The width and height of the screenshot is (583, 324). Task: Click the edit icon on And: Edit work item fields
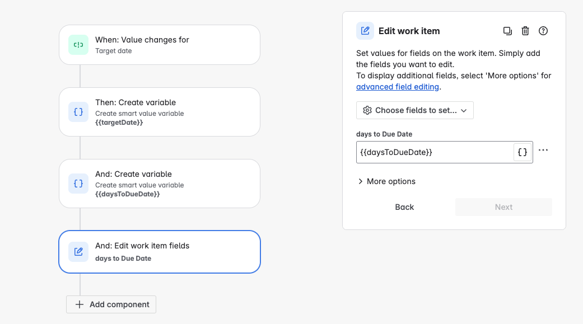[x=78, y=252]
